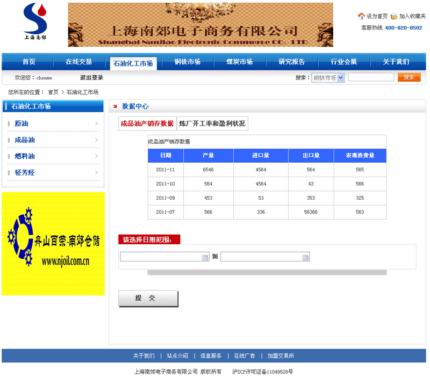Click the start date input field

tap(164, 257)
